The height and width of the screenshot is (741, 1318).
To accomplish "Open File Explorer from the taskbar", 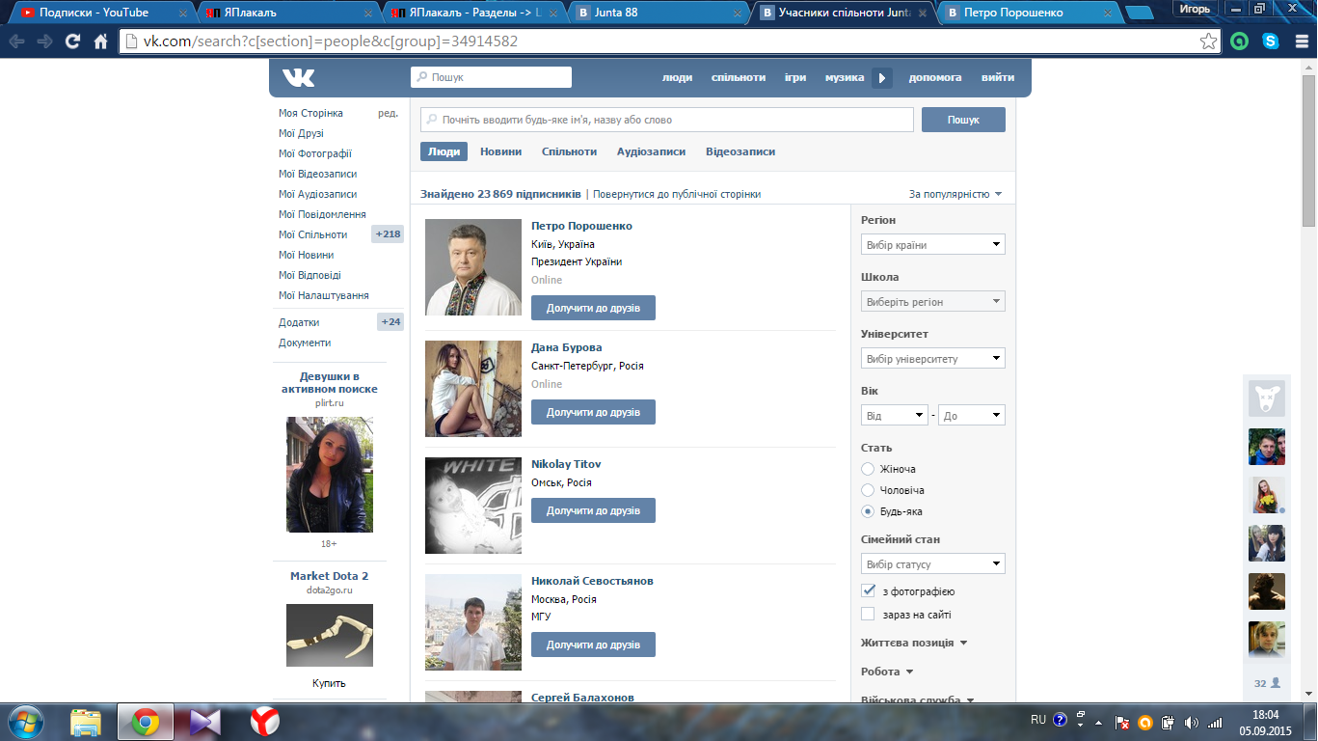I will pyautogui.click(x=86, y=722).
